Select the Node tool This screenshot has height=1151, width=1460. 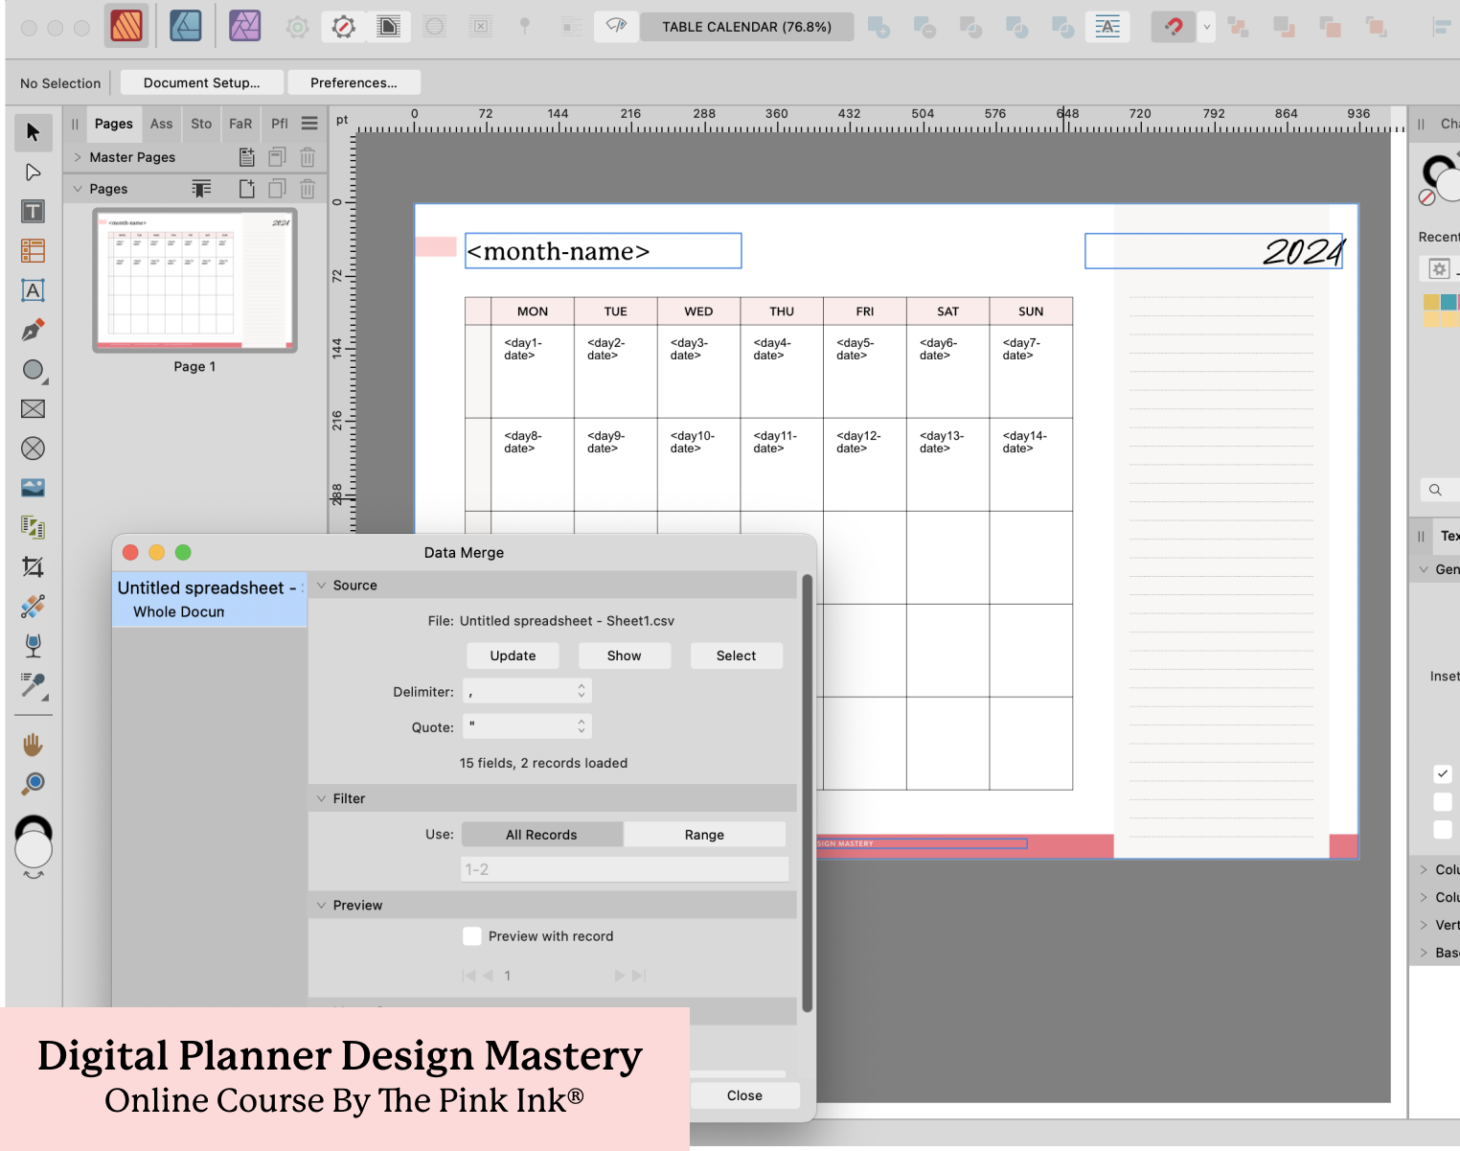[34, 173]
